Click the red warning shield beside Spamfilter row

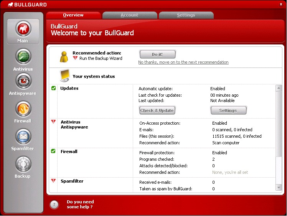tap(53, 181)
